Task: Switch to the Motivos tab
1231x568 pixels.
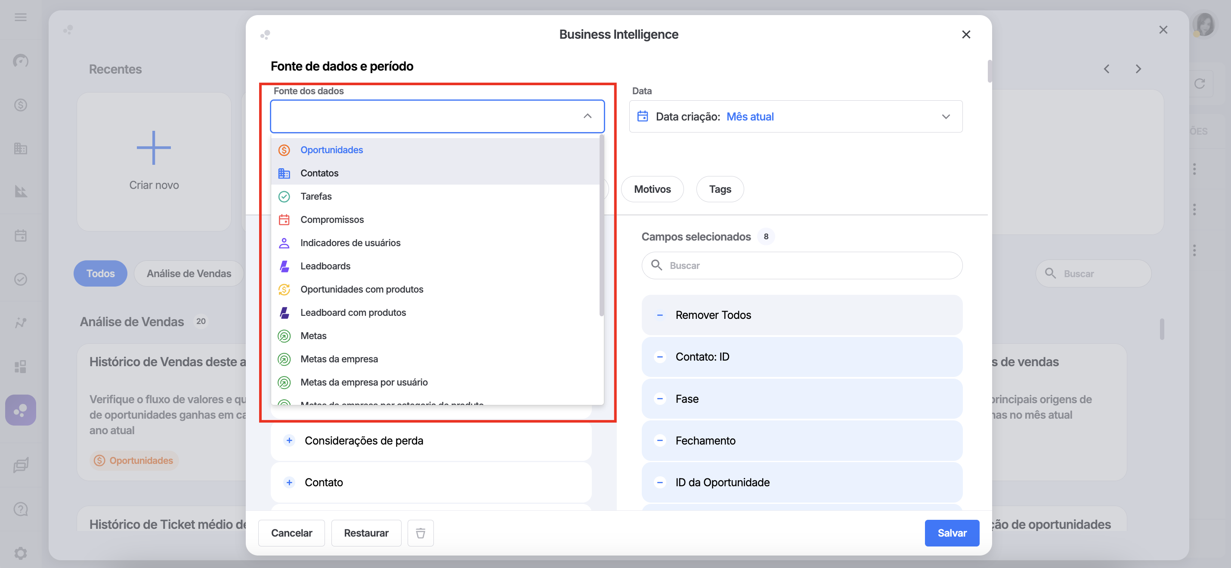Action: [x=652, y=189]
